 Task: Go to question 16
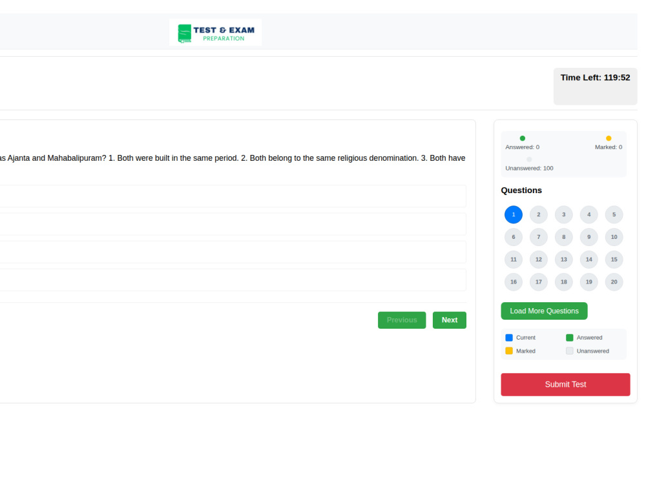pos(514,282)
